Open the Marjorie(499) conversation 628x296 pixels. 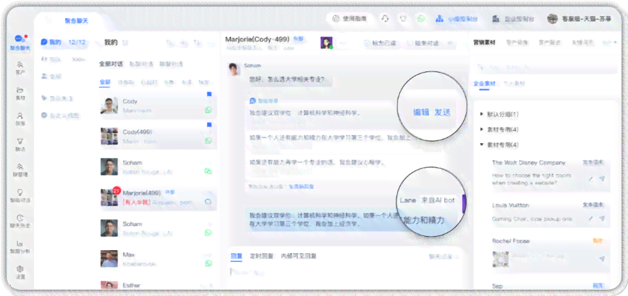pos(158,198)
